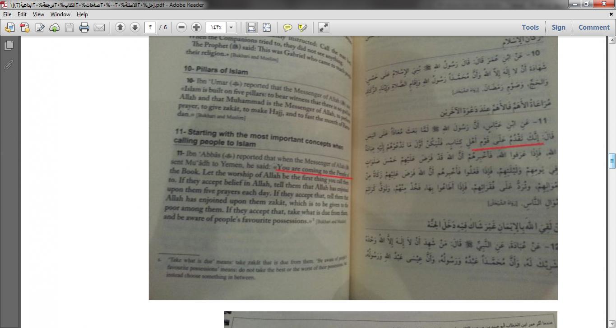Click the Adobe Reader title bar icon

pyautogui.click(x=4, y=5)
